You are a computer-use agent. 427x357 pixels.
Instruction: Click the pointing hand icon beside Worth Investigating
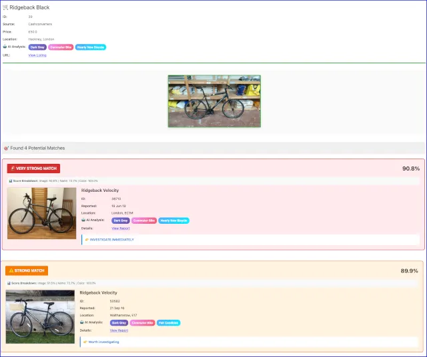[x=85, y=342]
